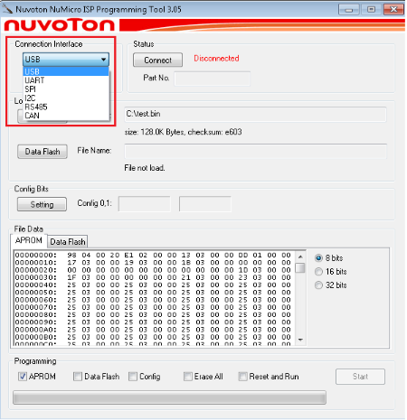Choose I2C from the interface list
The image size is (407, 420).
click(x=66, y=98)
